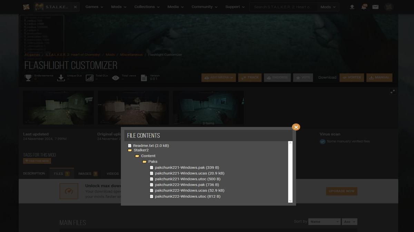Image resolution: width=414 pixels, height=232 pixels.
Task: Click the Nexus Mods home icon
Action: pos(26,7)
